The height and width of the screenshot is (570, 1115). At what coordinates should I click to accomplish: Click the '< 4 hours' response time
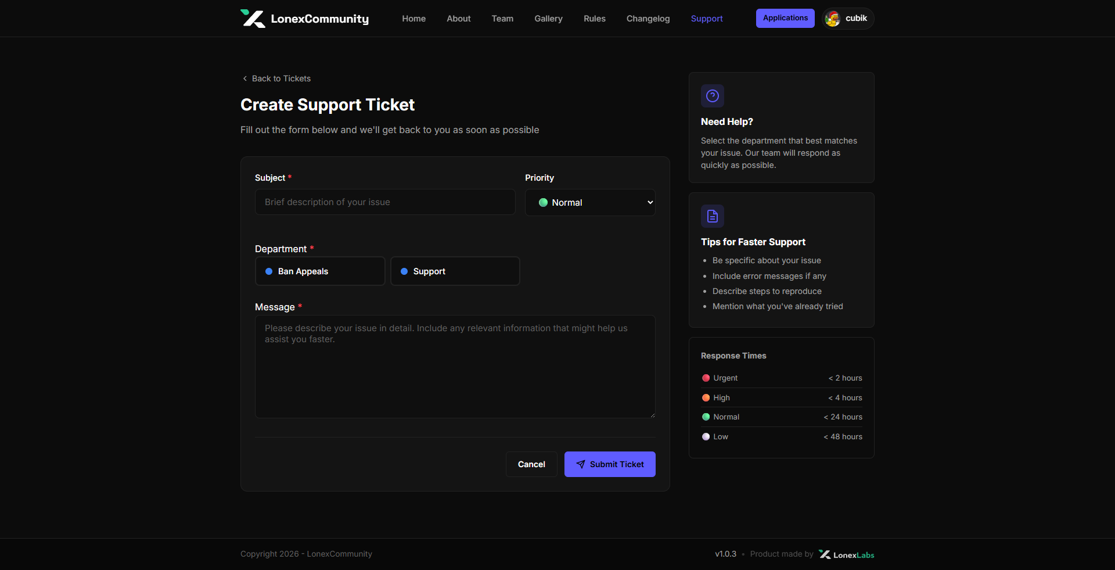coord(846,398)
